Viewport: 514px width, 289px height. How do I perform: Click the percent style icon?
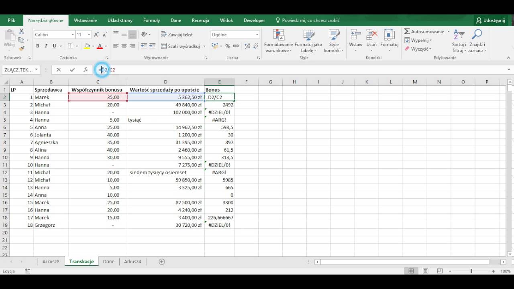pos(228,46)
